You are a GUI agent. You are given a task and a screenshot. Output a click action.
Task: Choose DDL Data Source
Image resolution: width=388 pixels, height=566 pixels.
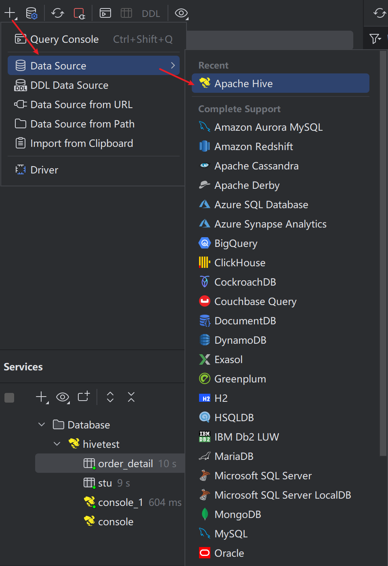pyautogui.click(x=94, y=85)
